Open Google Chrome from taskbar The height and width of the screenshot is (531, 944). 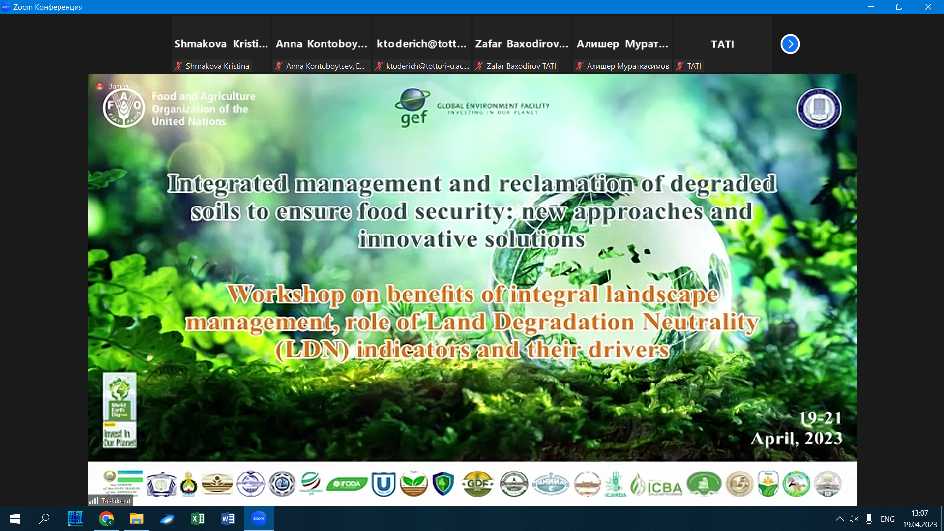point(106,518)
